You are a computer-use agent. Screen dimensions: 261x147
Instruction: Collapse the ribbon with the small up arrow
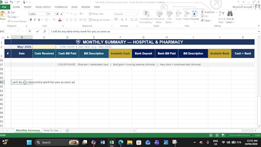point(259,26)
